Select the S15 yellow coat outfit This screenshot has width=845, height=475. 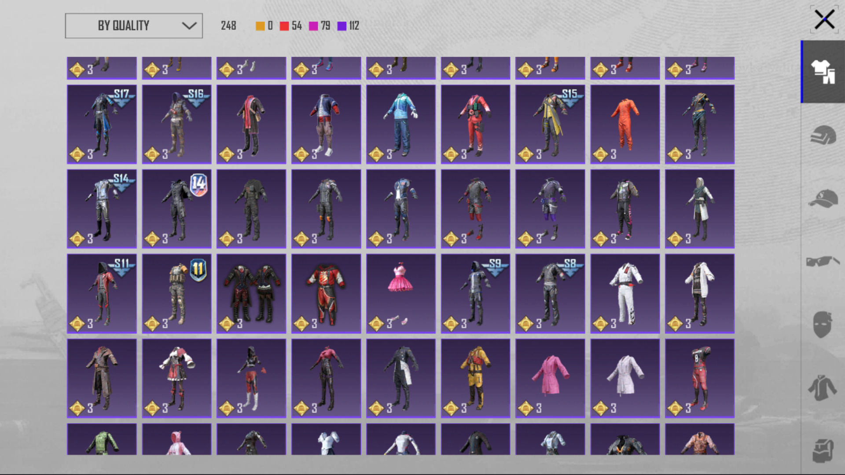pyautogui.click(x=550, y=124)
